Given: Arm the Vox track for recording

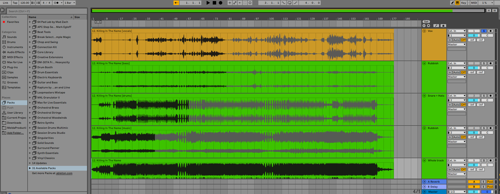Looking at the screenshot, I should (x=490, y=31).
